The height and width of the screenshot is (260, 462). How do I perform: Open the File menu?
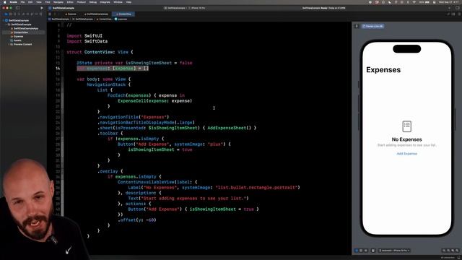tap(22, 2)
